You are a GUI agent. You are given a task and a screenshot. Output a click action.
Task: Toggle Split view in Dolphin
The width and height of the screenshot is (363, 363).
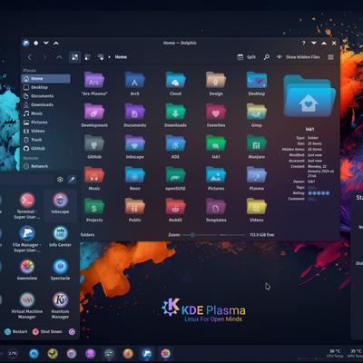(x=246, y=57)
